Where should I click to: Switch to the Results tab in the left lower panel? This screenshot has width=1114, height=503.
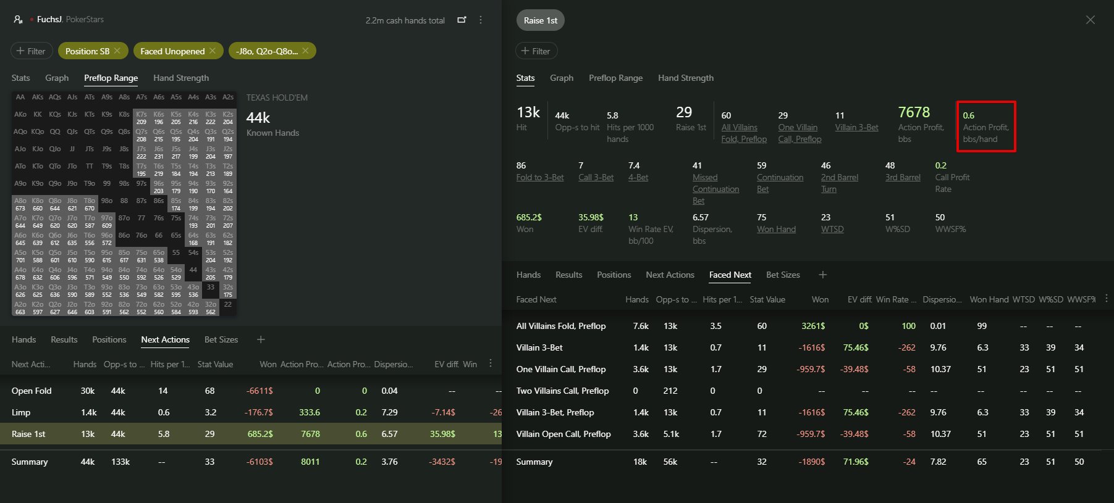(64, 339)
